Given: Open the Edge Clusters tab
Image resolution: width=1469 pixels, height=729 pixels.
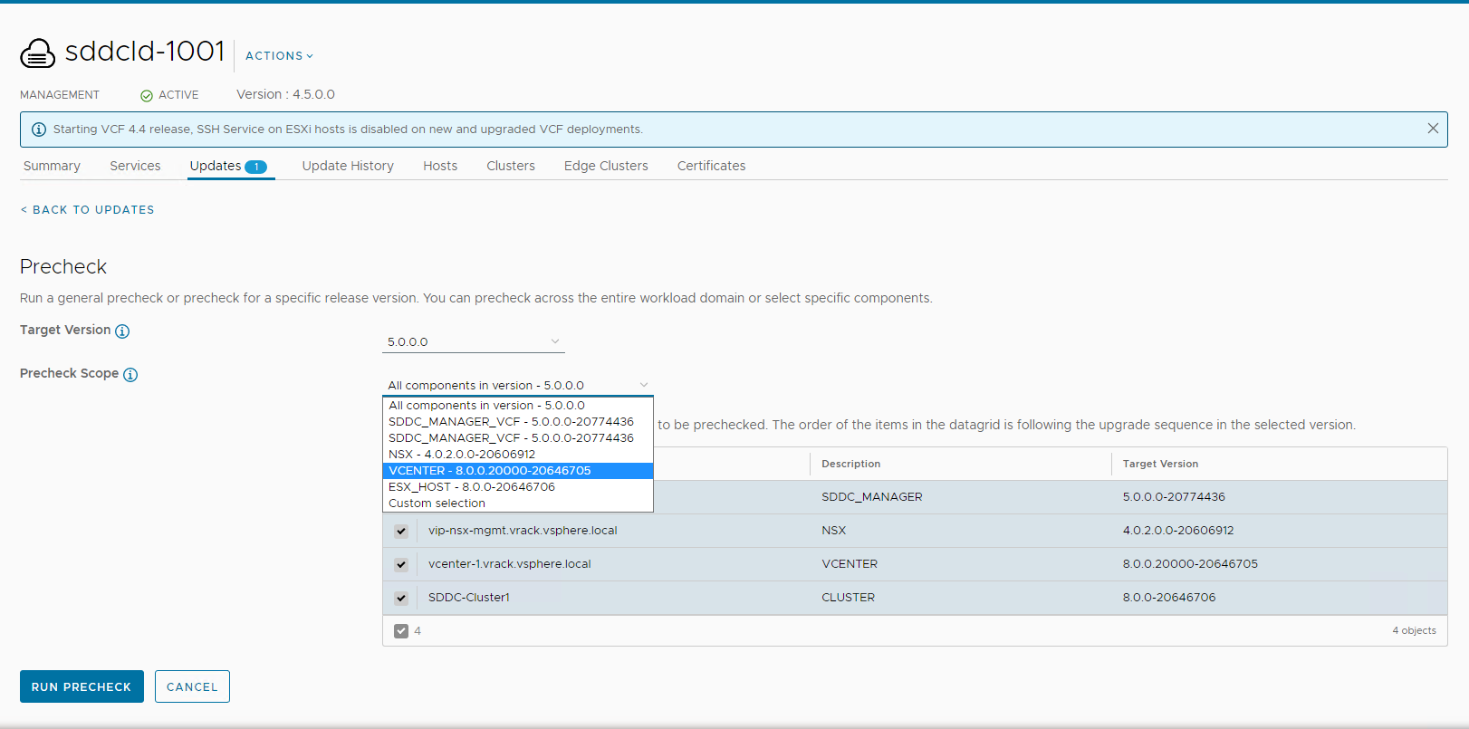Looking at the screenshot, I should (606, 166).
